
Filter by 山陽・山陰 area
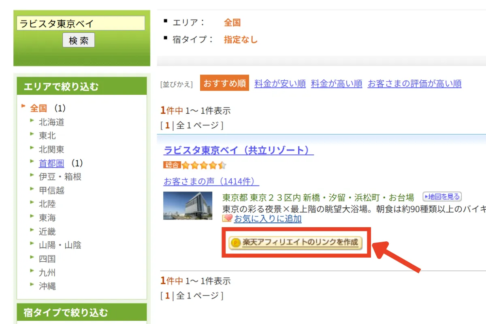tap(60, 245)
